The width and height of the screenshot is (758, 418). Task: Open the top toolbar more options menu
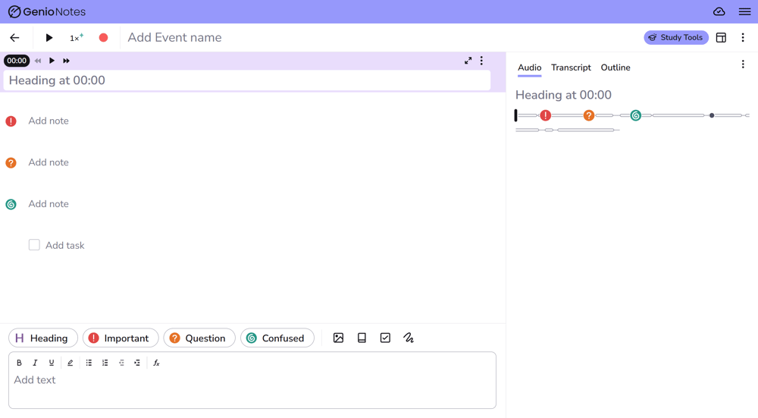(743, 38)
